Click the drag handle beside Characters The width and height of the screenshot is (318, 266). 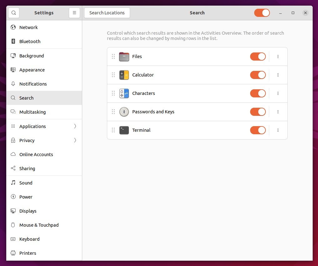(x=113, y=93)
